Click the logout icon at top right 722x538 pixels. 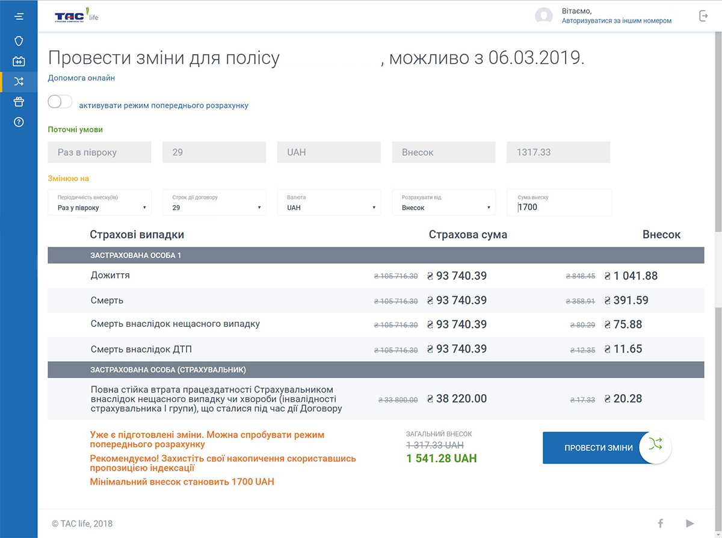click(703, 16)
